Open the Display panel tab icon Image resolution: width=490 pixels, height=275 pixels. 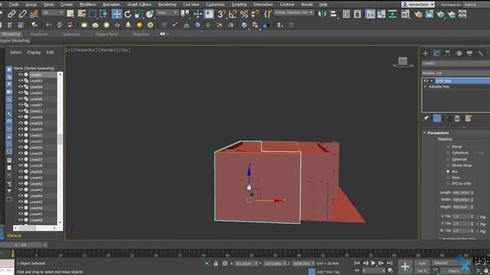[x=469, y=53]
